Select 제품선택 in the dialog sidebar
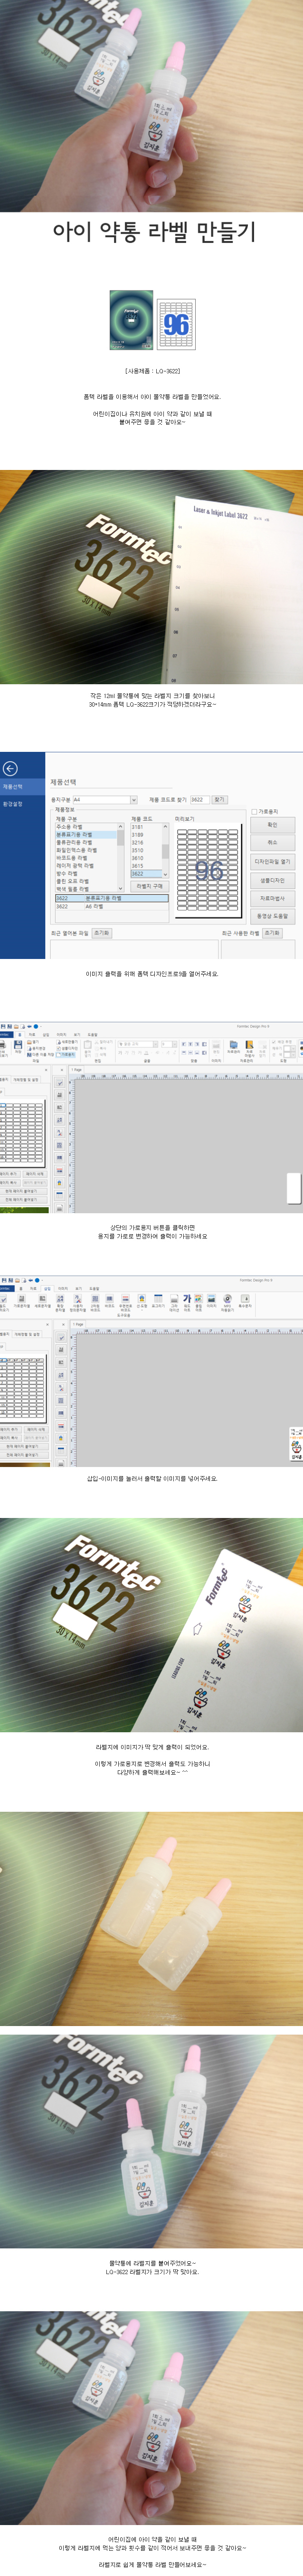 tap(22, 787)
